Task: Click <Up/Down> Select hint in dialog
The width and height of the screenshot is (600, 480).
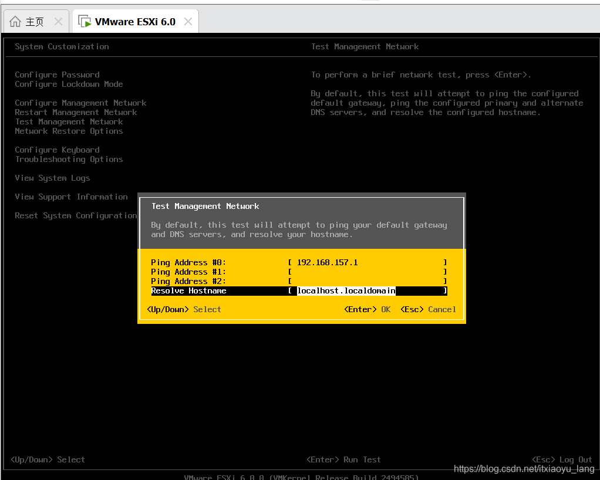Action: pyautogui.click(x=184, y=309)
